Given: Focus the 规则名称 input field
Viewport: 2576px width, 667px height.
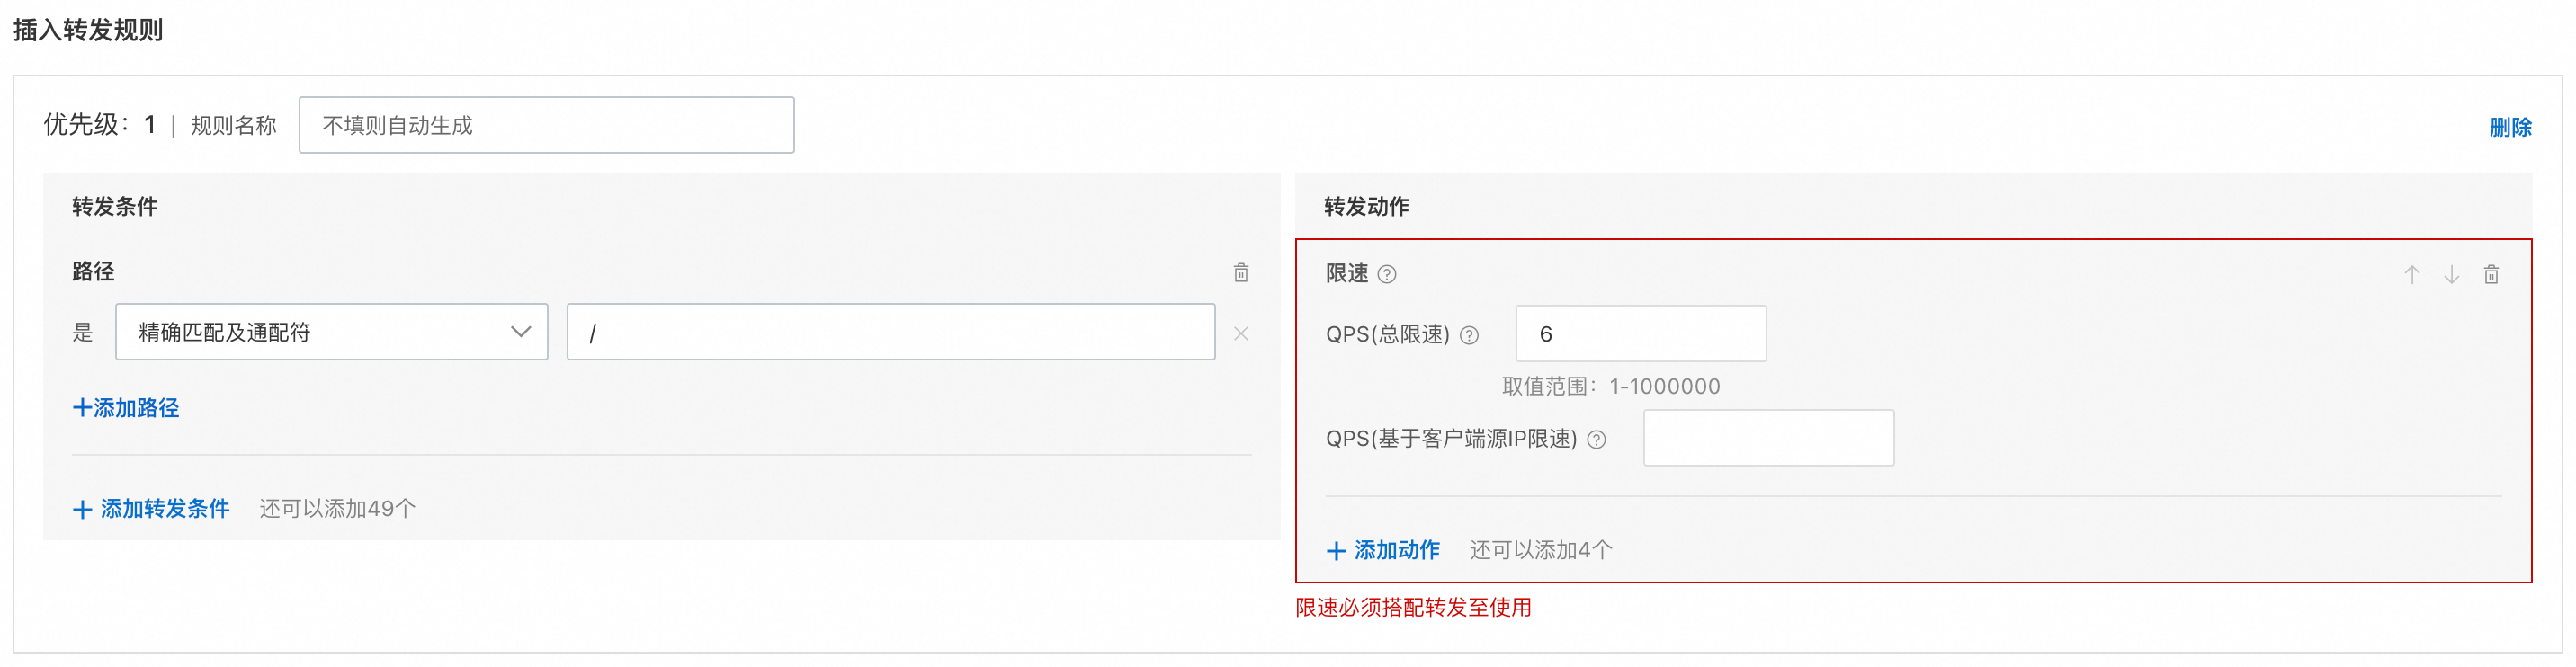Looking at the screenshot, I should click(546, 125).
